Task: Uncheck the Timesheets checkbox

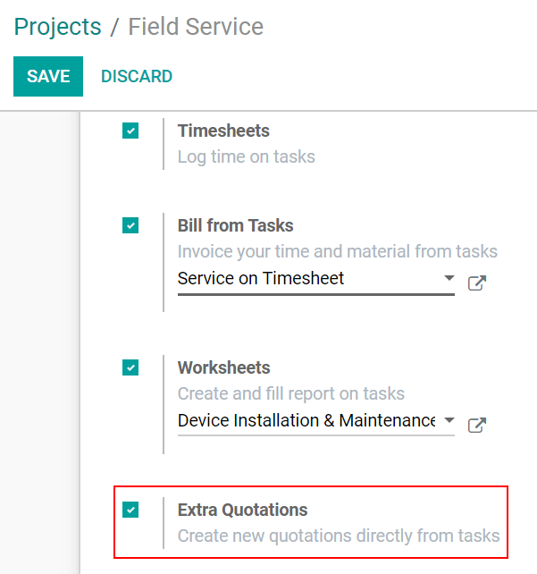Action: coord(130,131)
